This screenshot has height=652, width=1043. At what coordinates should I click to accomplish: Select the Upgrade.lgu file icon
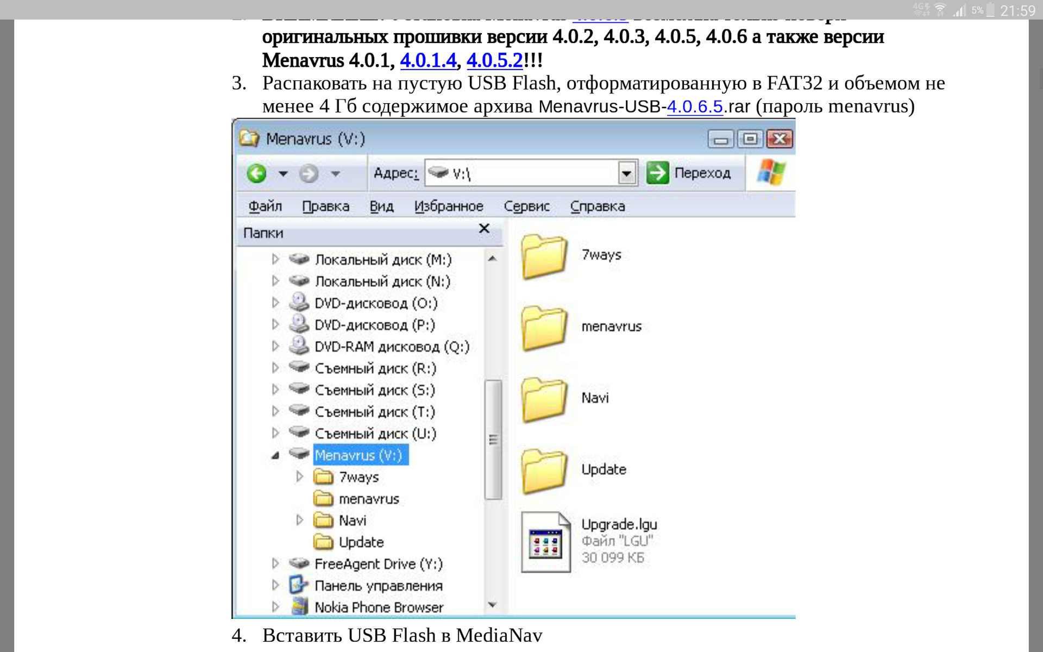[x=546, y=542]
